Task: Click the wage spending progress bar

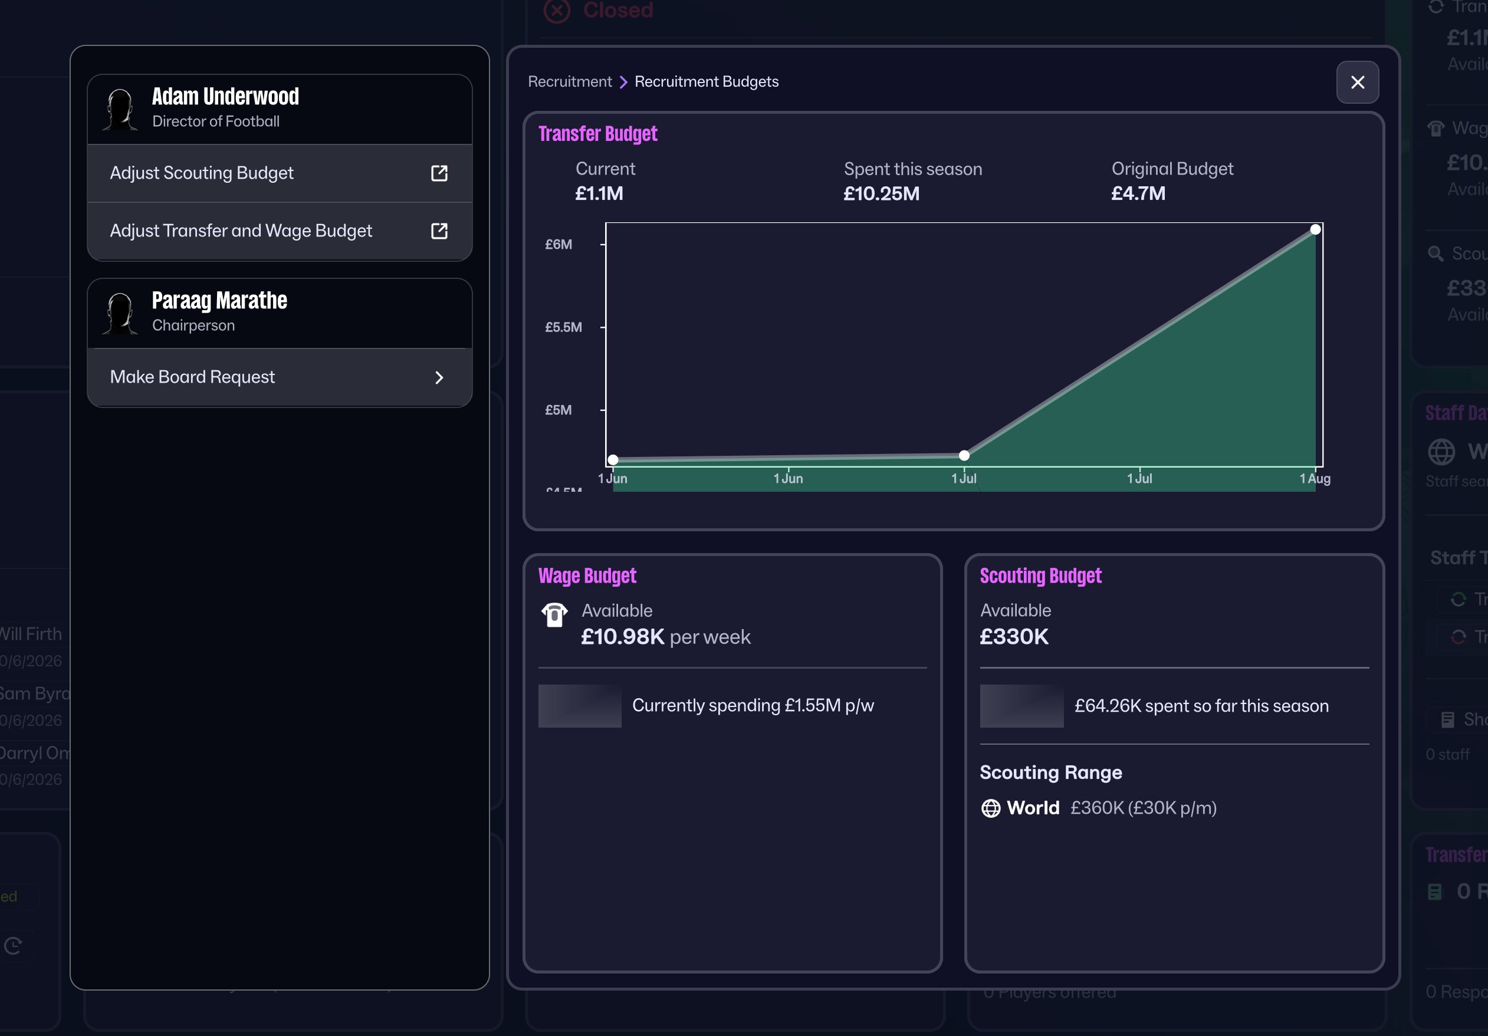Action: pos(579,706)
